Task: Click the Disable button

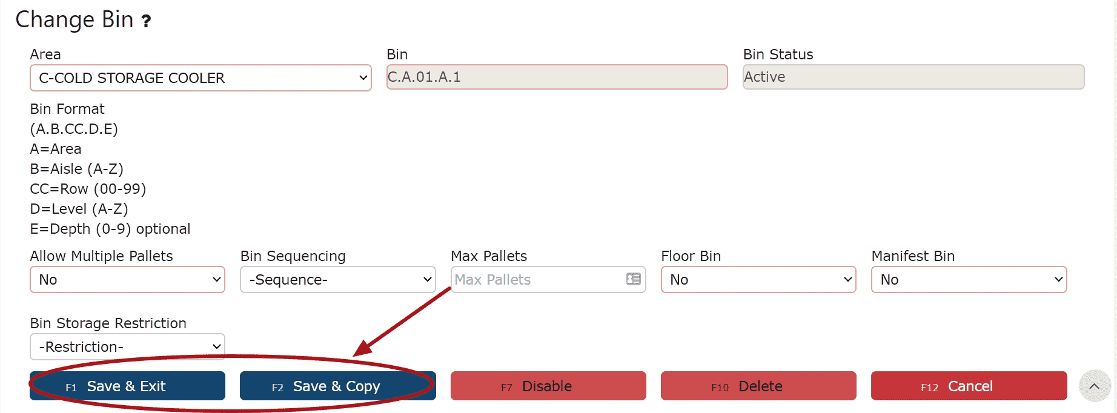Action: (x=548, y=386)
